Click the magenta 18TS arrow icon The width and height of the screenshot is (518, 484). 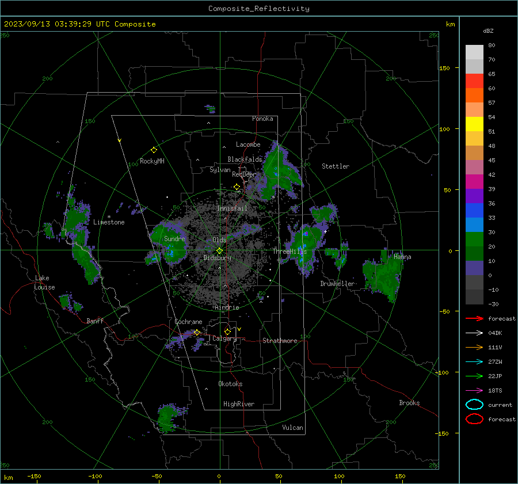474,391
